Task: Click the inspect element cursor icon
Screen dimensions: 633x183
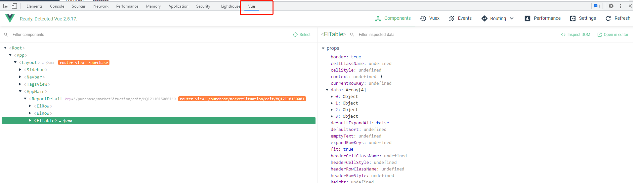Action: [5, 6]
